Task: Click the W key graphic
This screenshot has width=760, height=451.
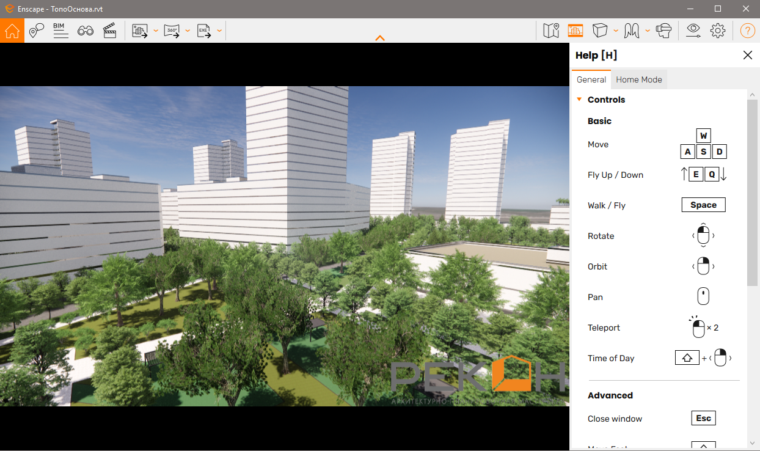Action: (x=704, y=136)
